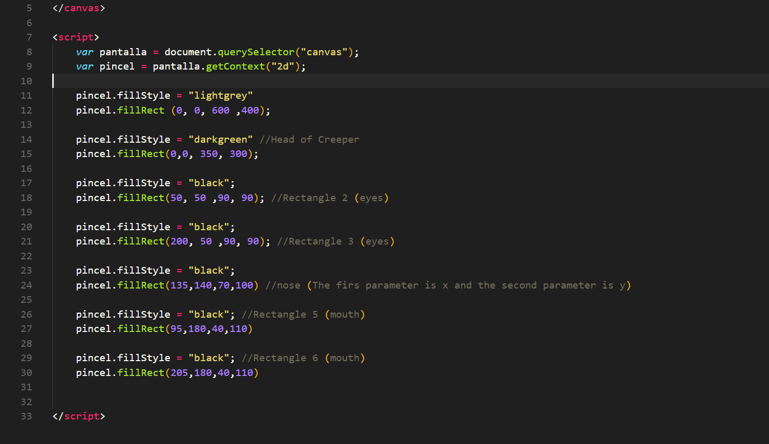Place the cursor on empty line 10
Viewport: 769px width, 444px height.
pyautogui.click(x=410, y=81)
